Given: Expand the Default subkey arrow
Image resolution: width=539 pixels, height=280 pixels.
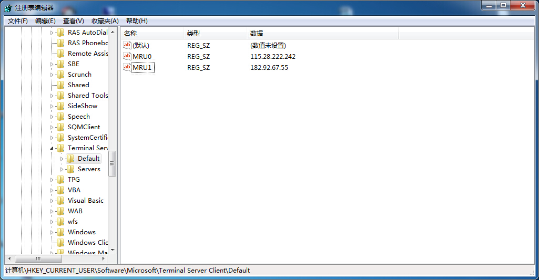Looking at the screenshot, I should point(62,159).
